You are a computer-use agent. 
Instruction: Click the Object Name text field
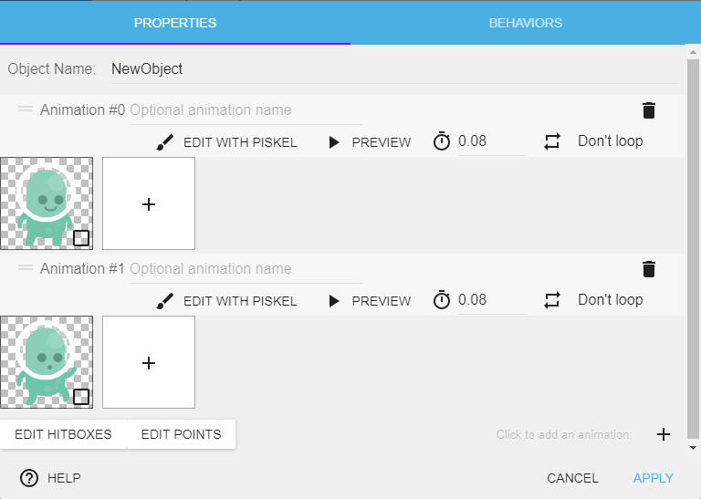392,68
